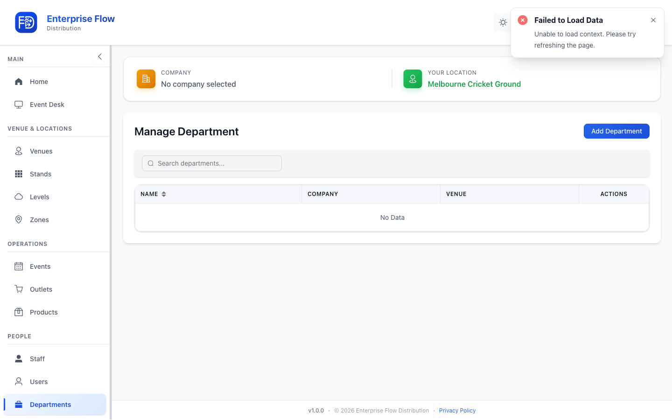Focus the Search departments input field
Viewport: 672px width, 420px height.
pos(212,163)
